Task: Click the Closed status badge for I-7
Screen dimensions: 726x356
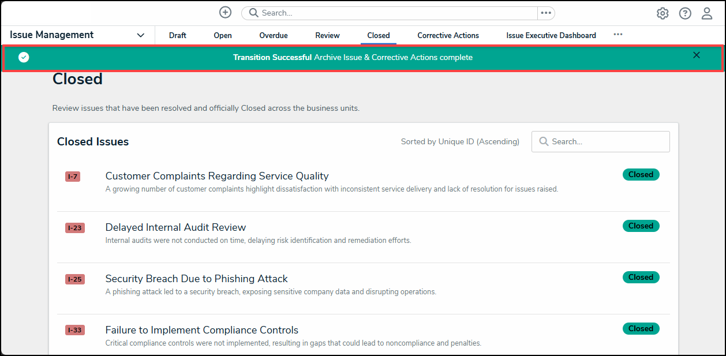Action: (x=641, y=175)
